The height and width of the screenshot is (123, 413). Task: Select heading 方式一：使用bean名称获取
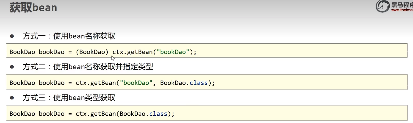(69, 36)
